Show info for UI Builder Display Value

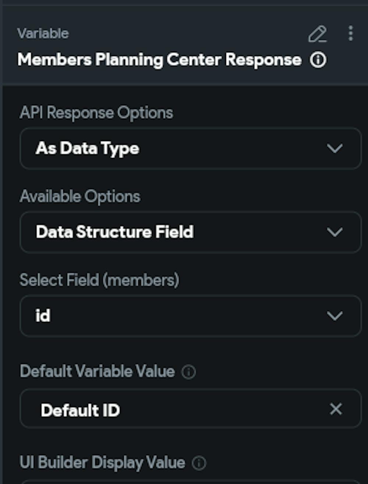point(199,463)
